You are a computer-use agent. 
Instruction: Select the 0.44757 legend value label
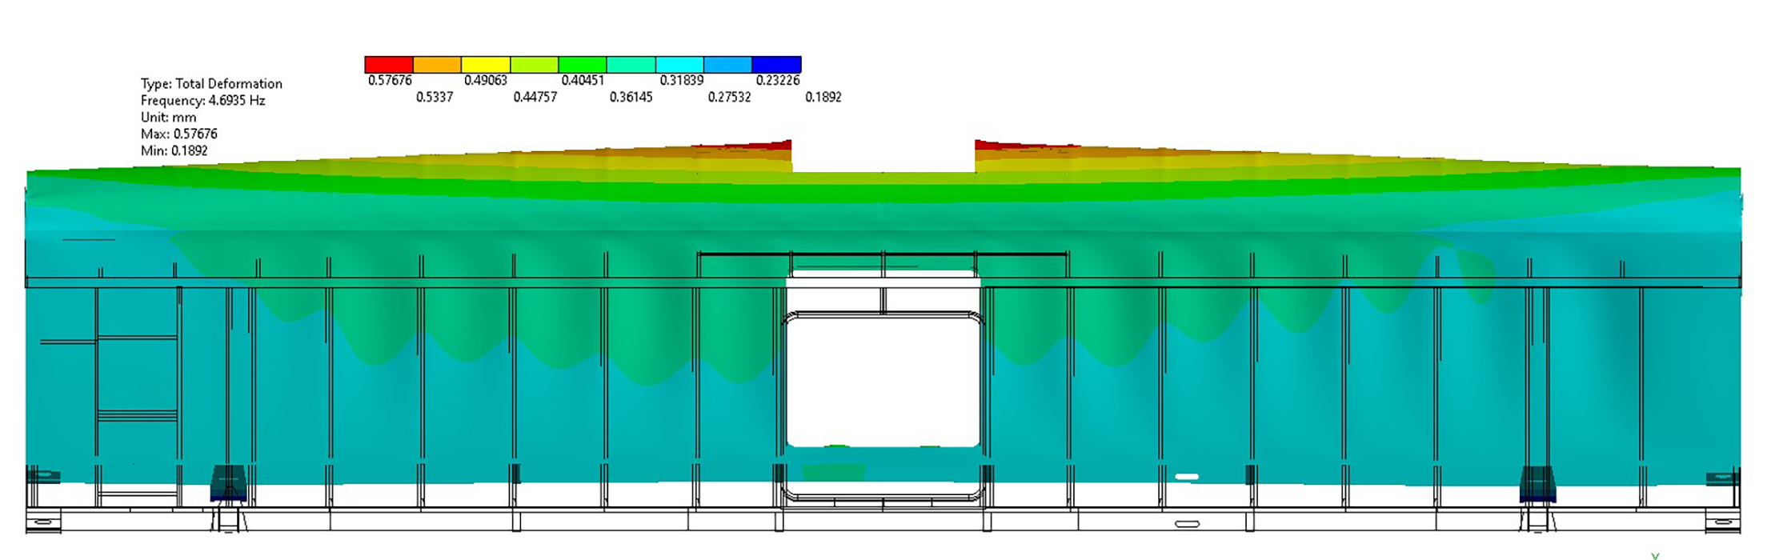coord(535,97)
